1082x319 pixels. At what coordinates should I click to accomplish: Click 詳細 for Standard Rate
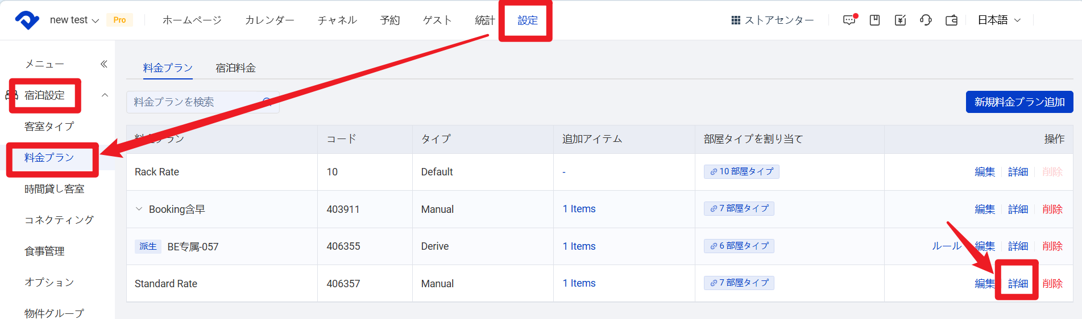point(1018,283)
